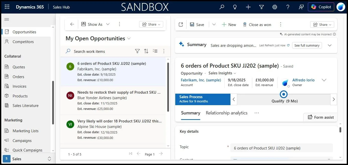Image resolution: width=348 pixels, height=165 pixels.
Task: Open form command bar overflow menu
Action: [x=281, y=25]
